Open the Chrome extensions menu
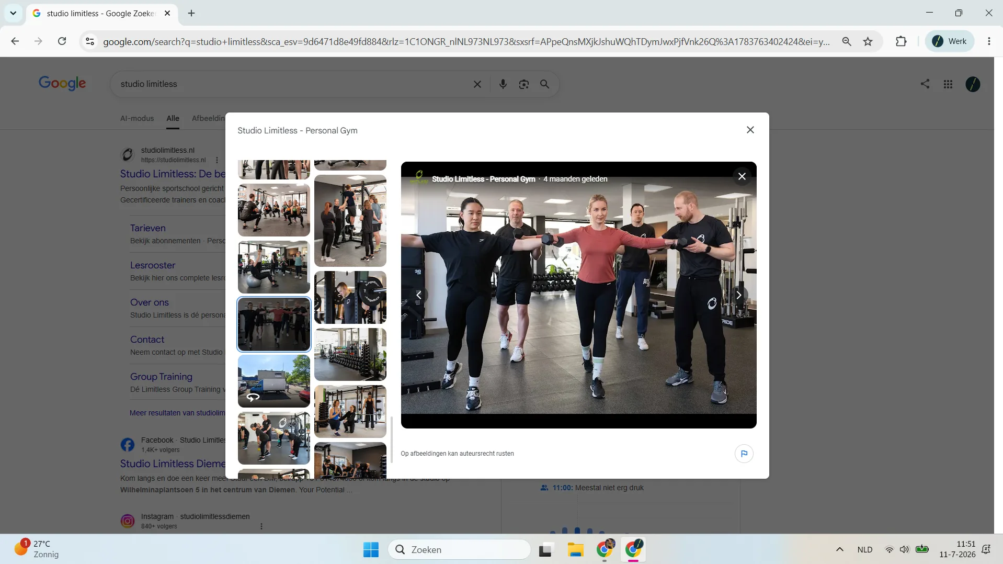The width and height of the screenshot is (1003, 564). 901,41
